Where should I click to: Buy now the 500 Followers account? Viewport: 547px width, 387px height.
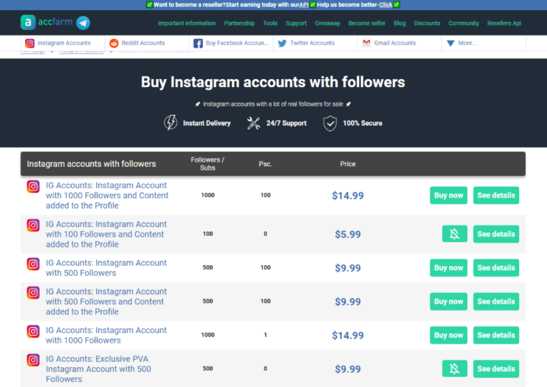[x=449, y=268]
